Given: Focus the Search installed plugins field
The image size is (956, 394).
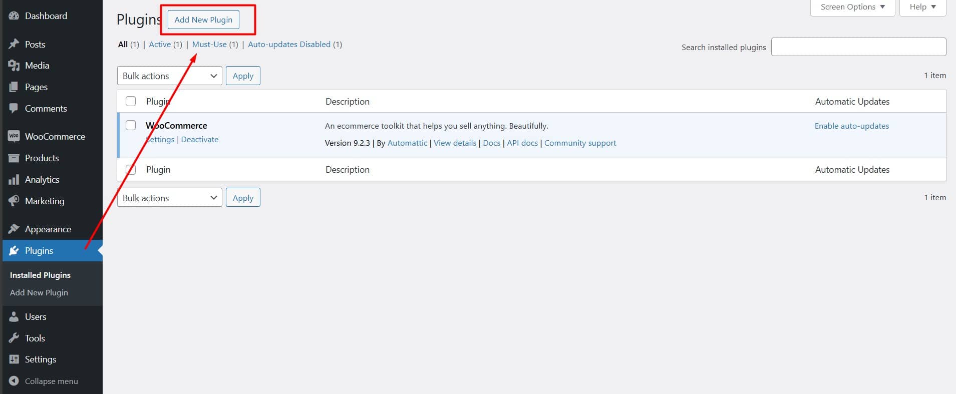Looking at the screenshot, I should (858, 47).
